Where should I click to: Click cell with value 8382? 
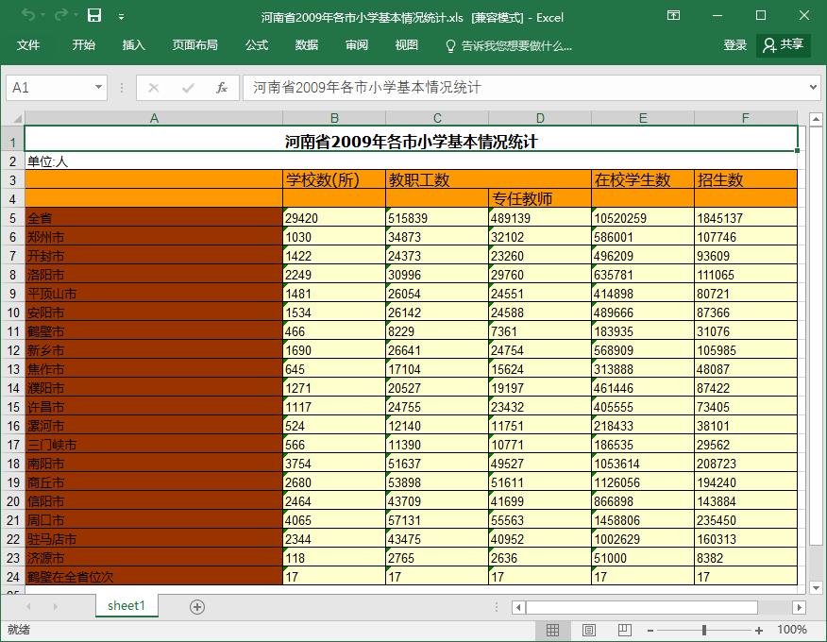745,558
